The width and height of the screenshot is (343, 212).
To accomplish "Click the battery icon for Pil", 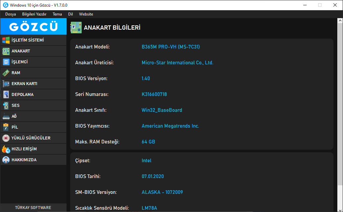I will (6, 127).
